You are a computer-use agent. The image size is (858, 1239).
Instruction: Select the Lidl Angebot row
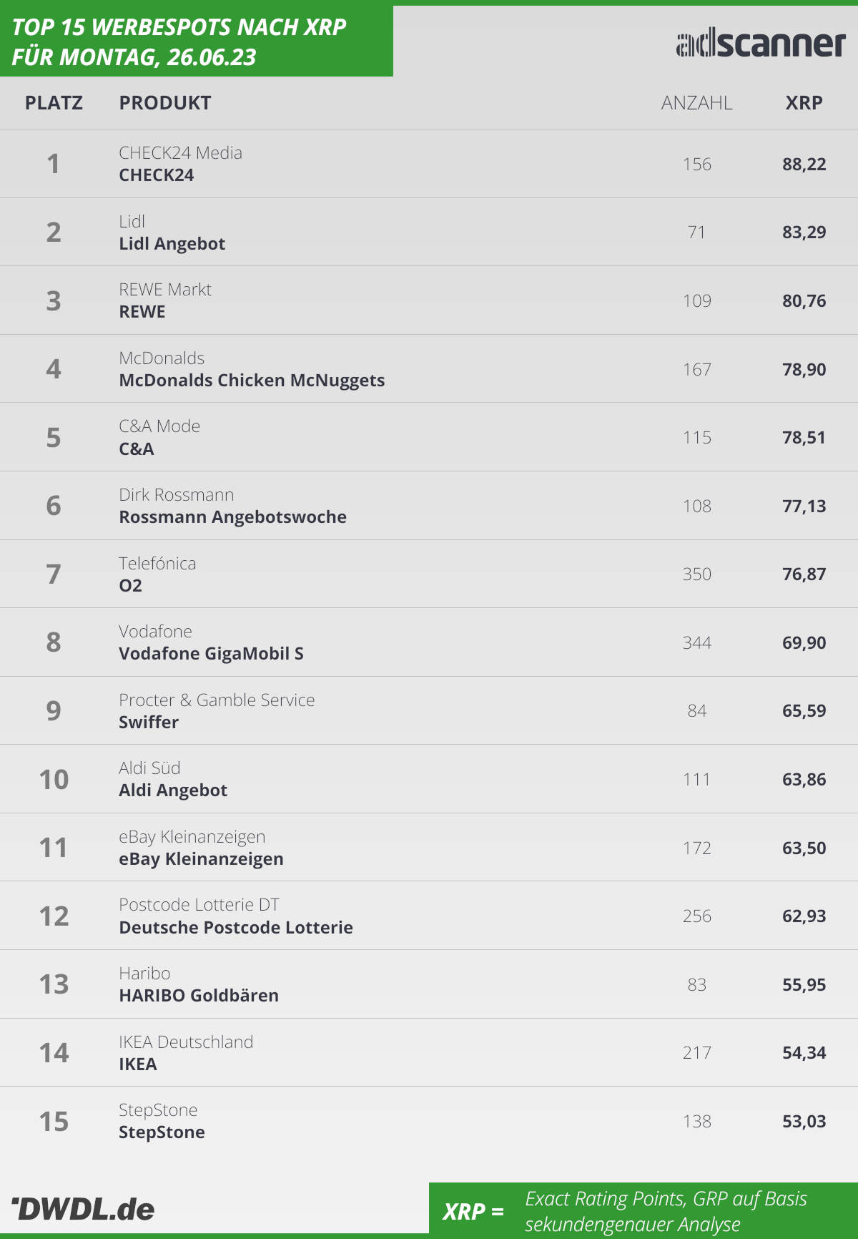click(x=429, y=232)
